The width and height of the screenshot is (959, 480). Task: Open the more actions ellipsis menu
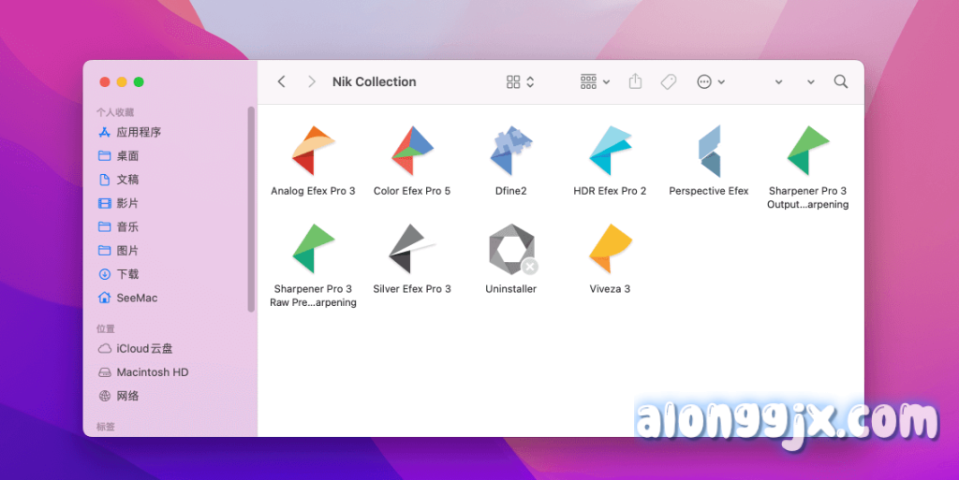(x=711, y=82)
